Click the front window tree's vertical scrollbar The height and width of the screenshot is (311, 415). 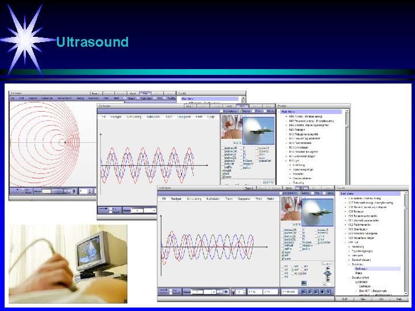pos(406,243)
